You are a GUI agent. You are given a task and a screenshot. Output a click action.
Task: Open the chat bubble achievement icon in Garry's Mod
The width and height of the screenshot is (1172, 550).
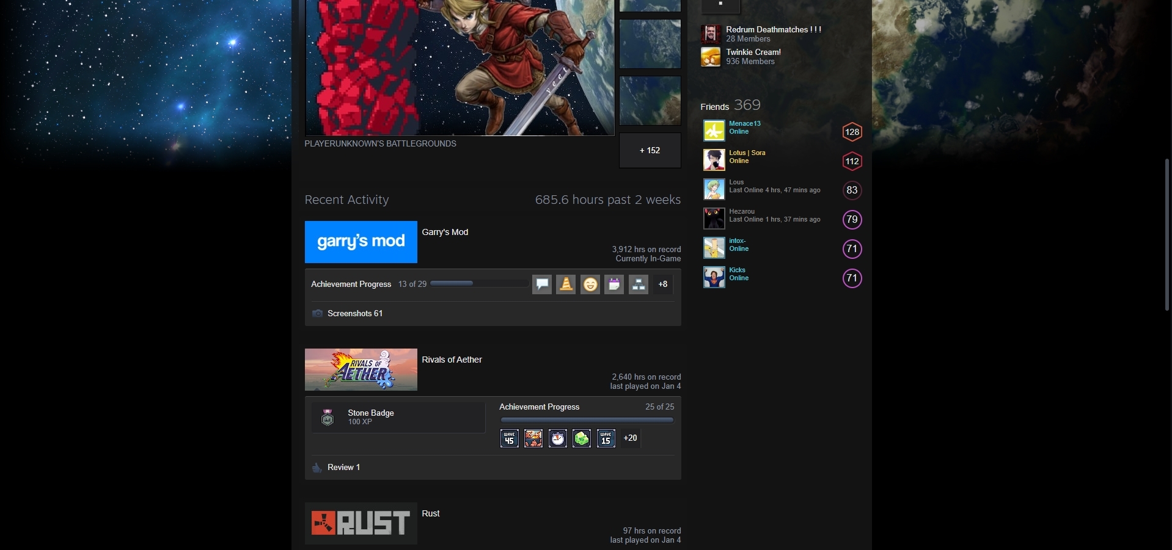coord(541,284)
